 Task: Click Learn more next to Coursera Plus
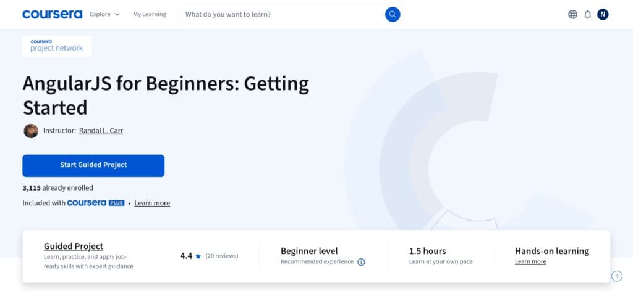[152, 203]
